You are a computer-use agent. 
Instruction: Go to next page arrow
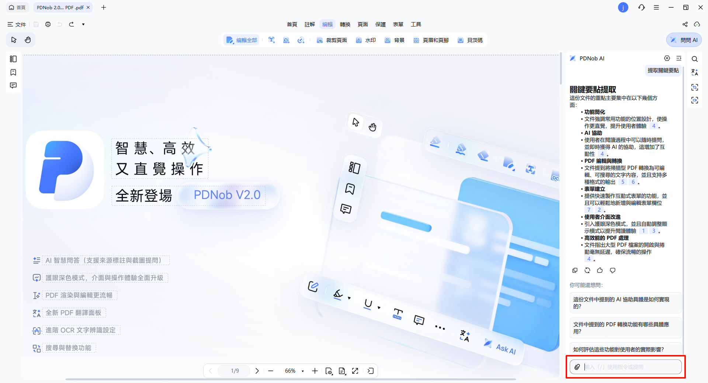(257, 371)
